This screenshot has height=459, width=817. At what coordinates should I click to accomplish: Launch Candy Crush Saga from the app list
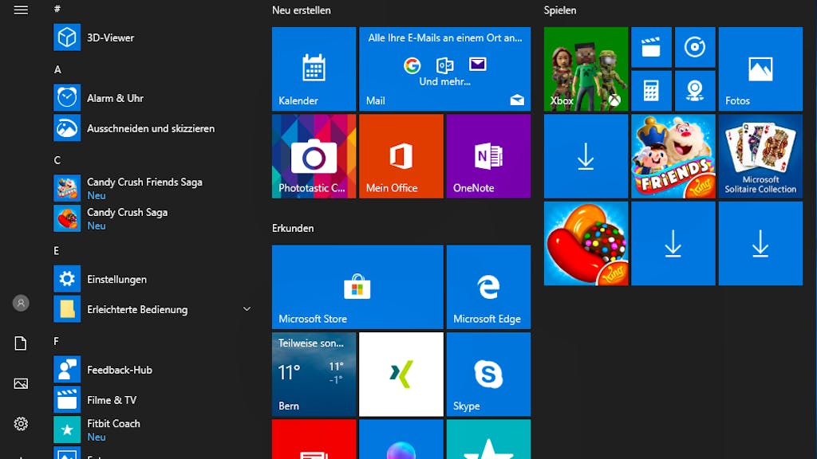click(x=152, y=218)
